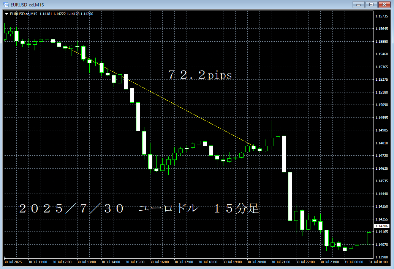The width and height of the screenshot is (394, 269).
Task: Select the yellow trendline on the chart
Action: point(190,114)
